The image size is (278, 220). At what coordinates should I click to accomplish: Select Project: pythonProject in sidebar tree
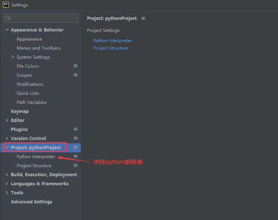pos(36,147)
